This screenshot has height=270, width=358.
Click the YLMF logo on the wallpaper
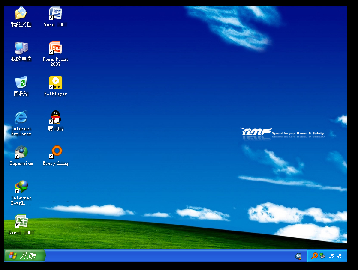256,132
